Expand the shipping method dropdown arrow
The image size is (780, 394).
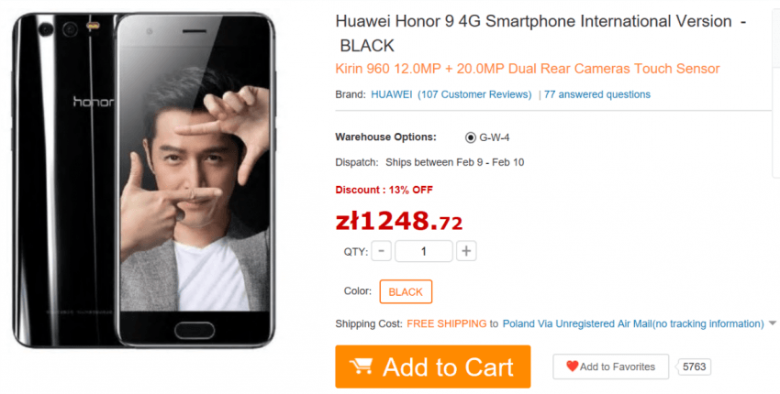click(x=772, y=323)
